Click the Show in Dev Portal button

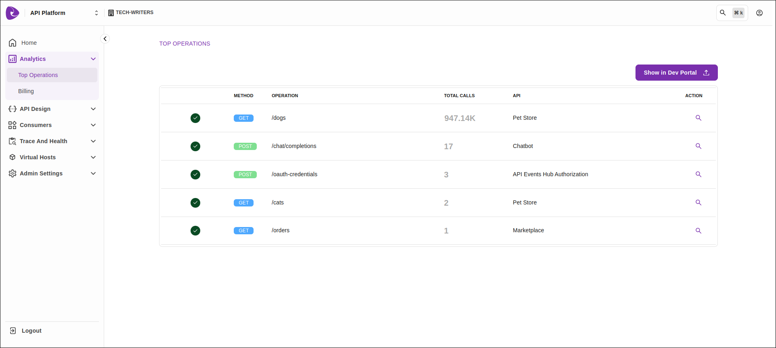coord(676,73)
